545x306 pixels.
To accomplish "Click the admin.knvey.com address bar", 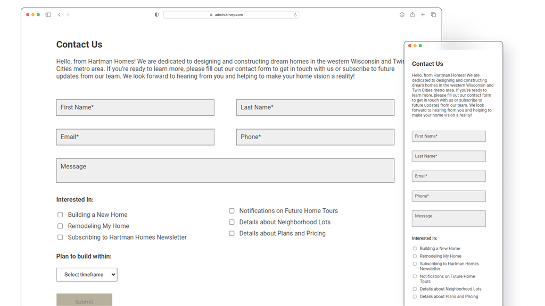I will [x=231, y=14].
